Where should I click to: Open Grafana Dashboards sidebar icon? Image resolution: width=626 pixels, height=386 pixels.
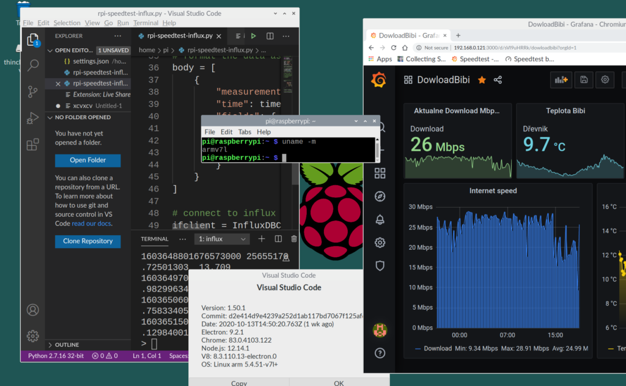click(x=380, y=173)
